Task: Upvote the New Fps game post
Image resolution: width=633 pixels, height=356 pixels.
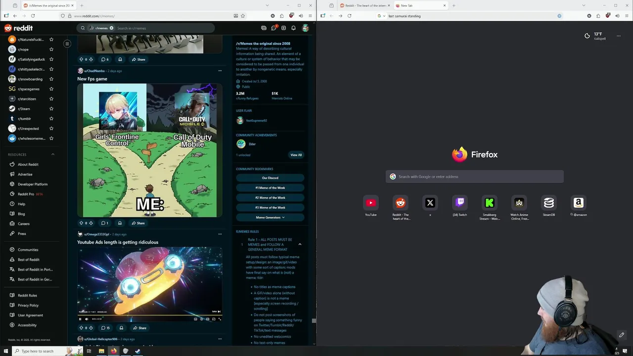Action: [81, 223]
